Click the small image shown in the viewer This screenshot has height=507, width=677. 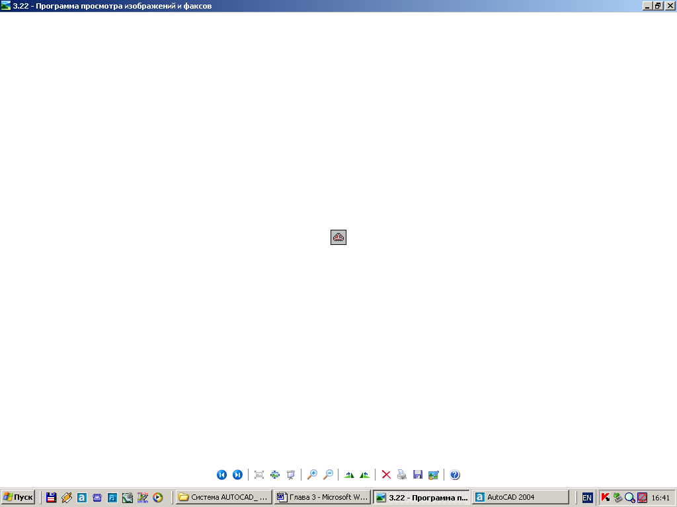[338, 237]
